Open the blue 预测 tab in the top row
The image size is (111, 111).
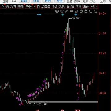(48, 1)
